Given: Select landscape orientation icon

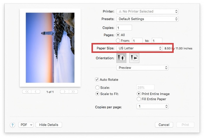Looking at the screenshot, I should pyautogui.click(x=134, y=58).
